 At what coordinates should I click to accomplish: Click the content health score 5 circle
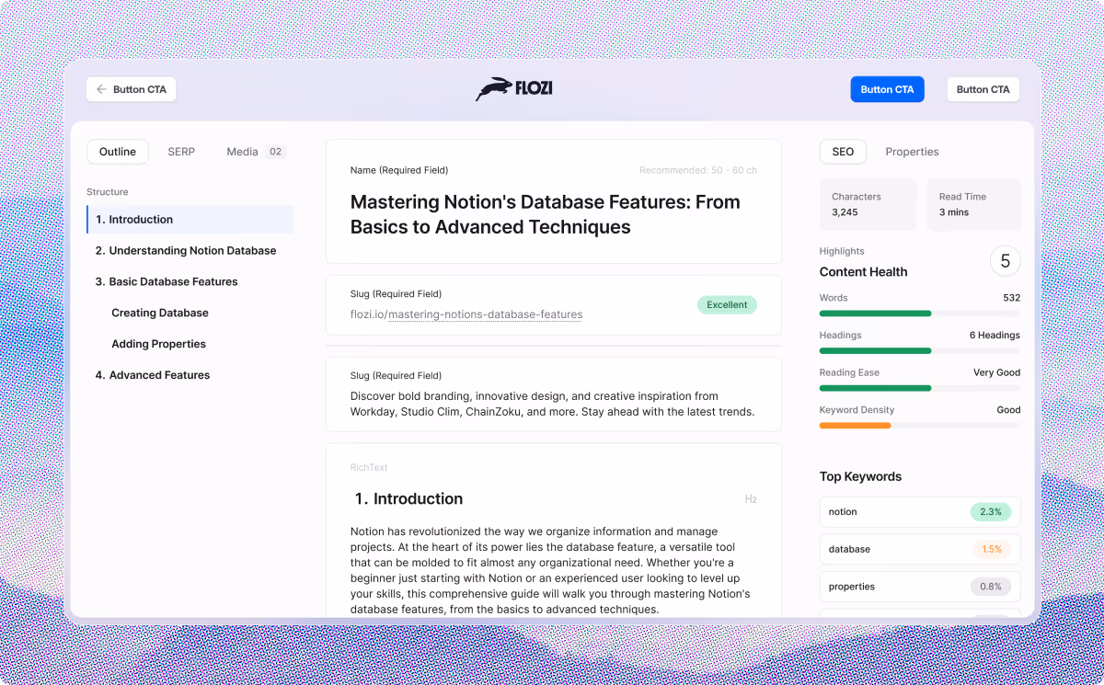click(x=1005, y=261)
